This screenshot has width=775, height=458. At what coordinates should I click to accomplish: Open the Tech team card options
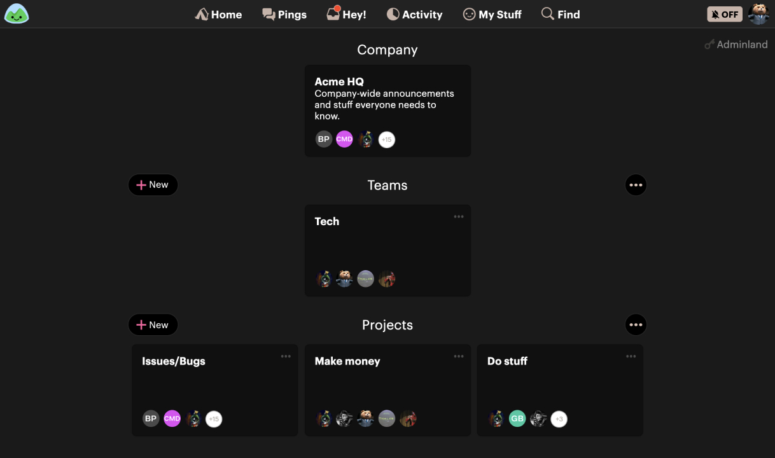tap(459, 217)
